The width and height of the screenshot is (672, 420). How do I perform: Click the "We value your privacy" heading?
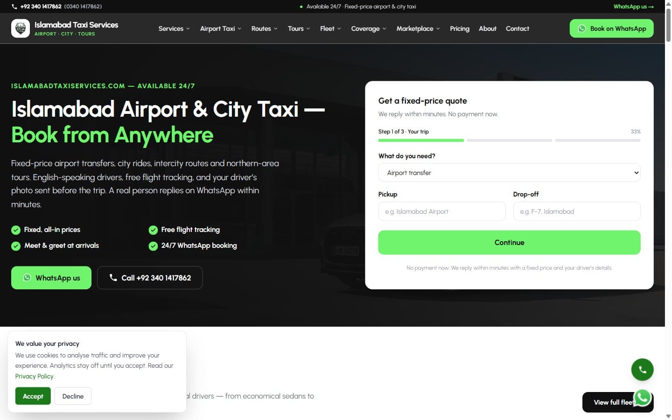click(47, 343)
